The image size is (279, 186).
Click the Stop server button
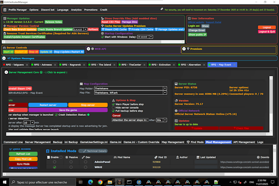coord(88,105)
